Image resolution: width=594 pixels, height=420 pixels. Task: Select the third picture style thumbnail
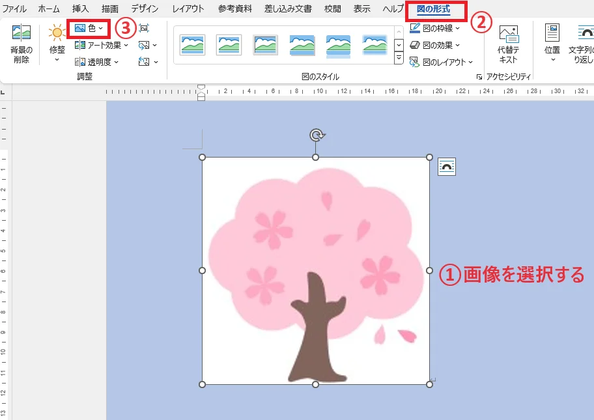pos(265,45)
